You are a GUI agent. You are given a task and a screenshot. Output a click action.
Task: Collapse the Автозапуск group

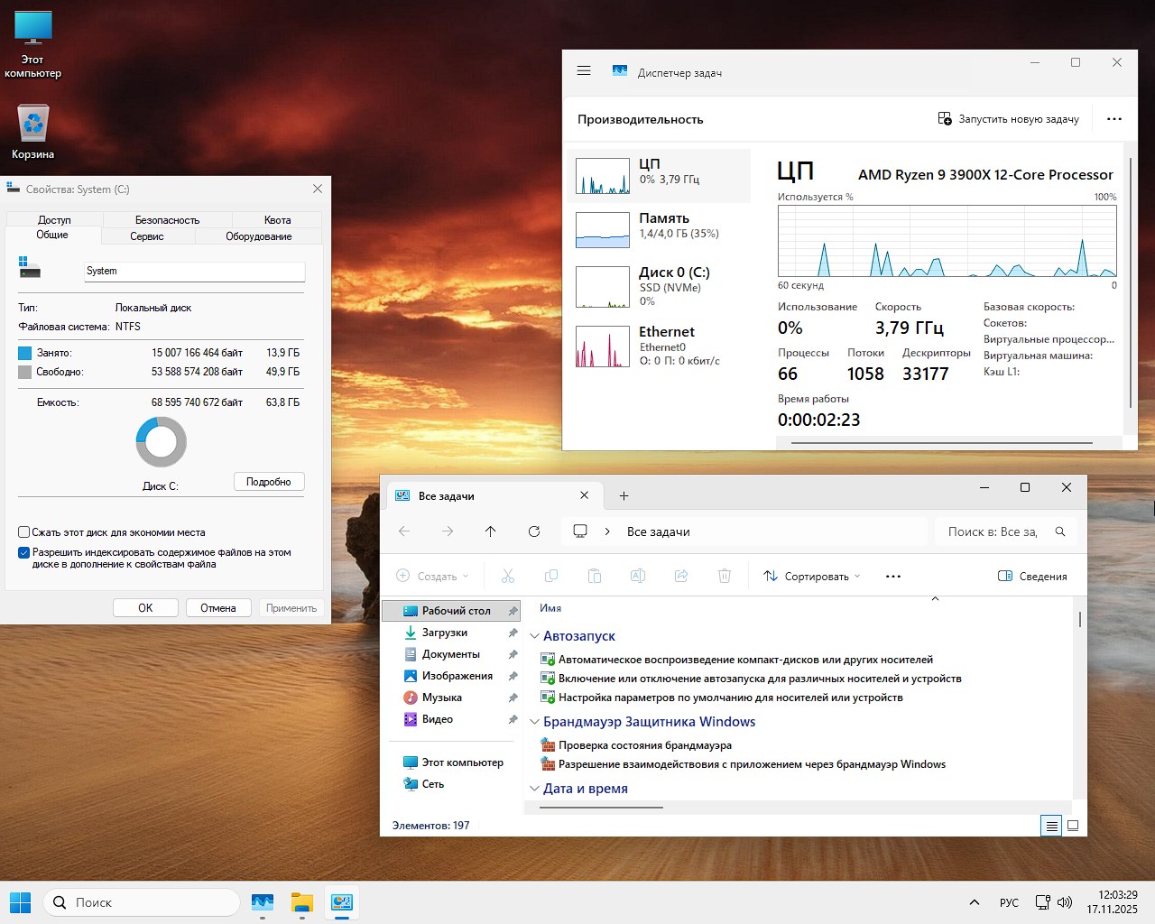point(534,636)
